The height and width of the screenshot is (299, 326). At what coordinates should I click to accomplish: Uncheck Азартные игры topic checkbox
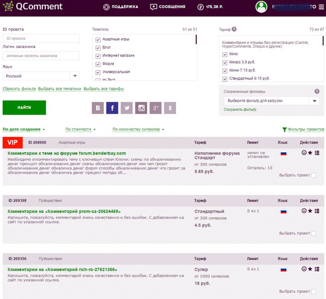98,40
